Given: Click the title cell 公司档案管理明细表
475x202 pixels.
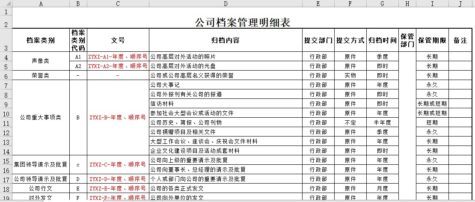Looking at the screenshot, I should pos(242,22).
